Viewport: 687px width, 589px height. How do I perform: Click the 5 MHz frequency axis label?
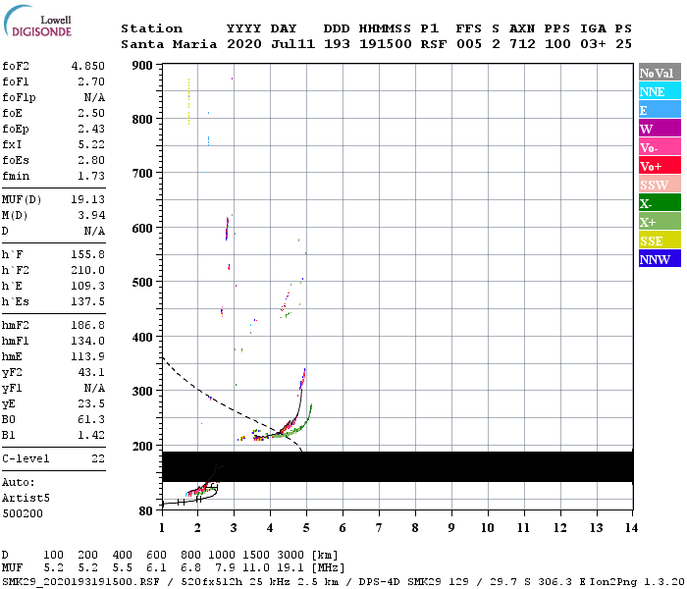tap(306, 528)
